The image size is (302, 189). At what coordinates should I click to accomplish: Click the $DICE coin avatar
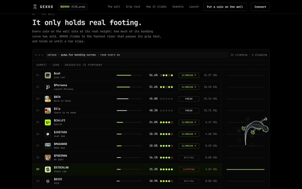(x=48, y=181)
